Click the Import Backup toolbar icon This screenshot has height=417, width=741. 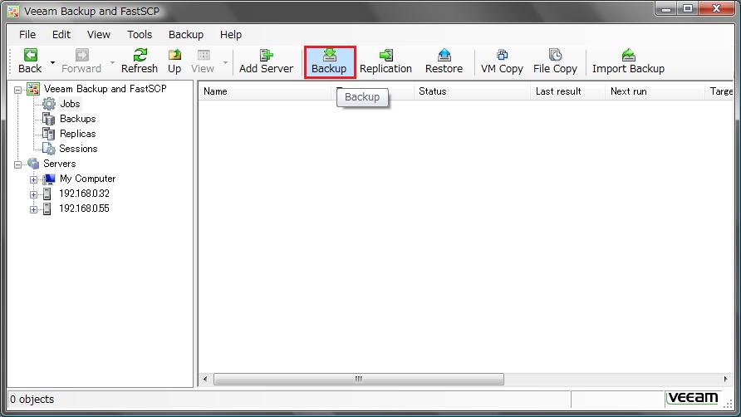[629, 55]
